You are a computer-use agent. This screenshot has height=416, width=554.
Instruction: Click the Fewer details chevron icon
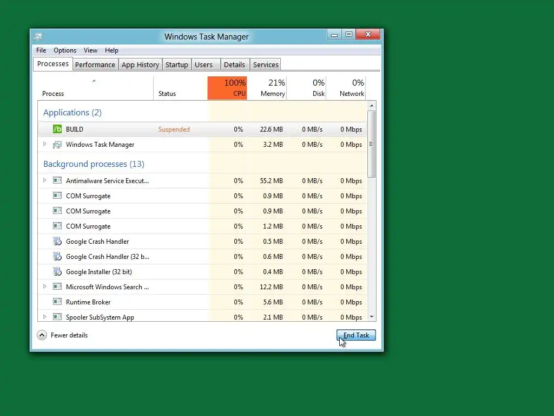pos(42,335)
